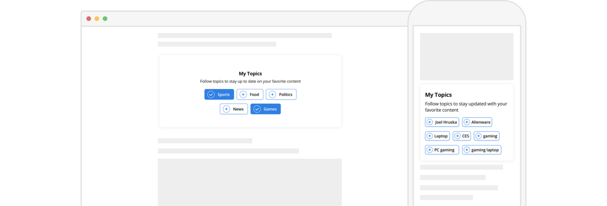Follow the Politics topic
Viewport: 607px width, 206px height.
pyautogui.click(x=281, y=94)
